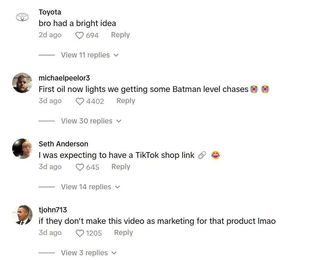Reply to Seth Anderson's comment

[121, 167]
